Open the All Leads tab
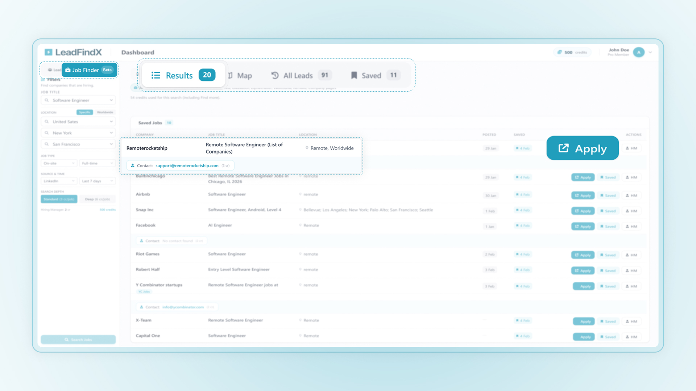The image size is (696, 391). coord(301,75)
